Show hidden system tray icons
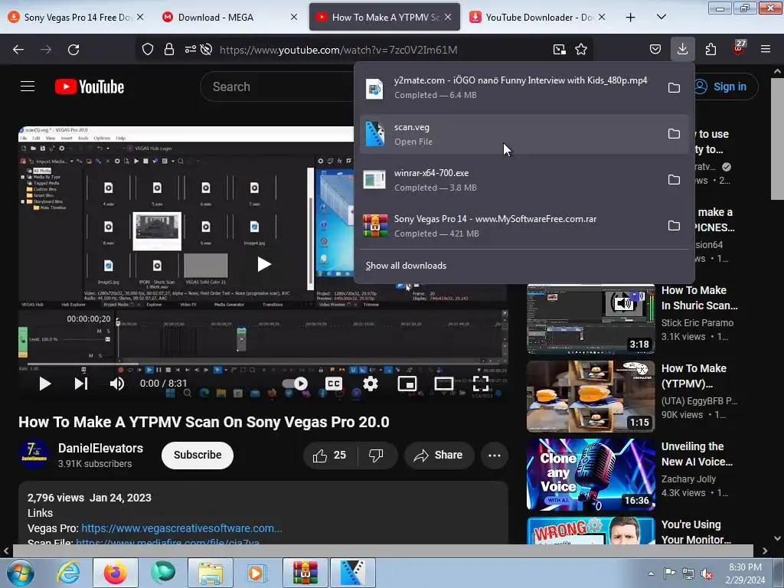The height and width of the screenshot is (588, 784). click(651, 573)
